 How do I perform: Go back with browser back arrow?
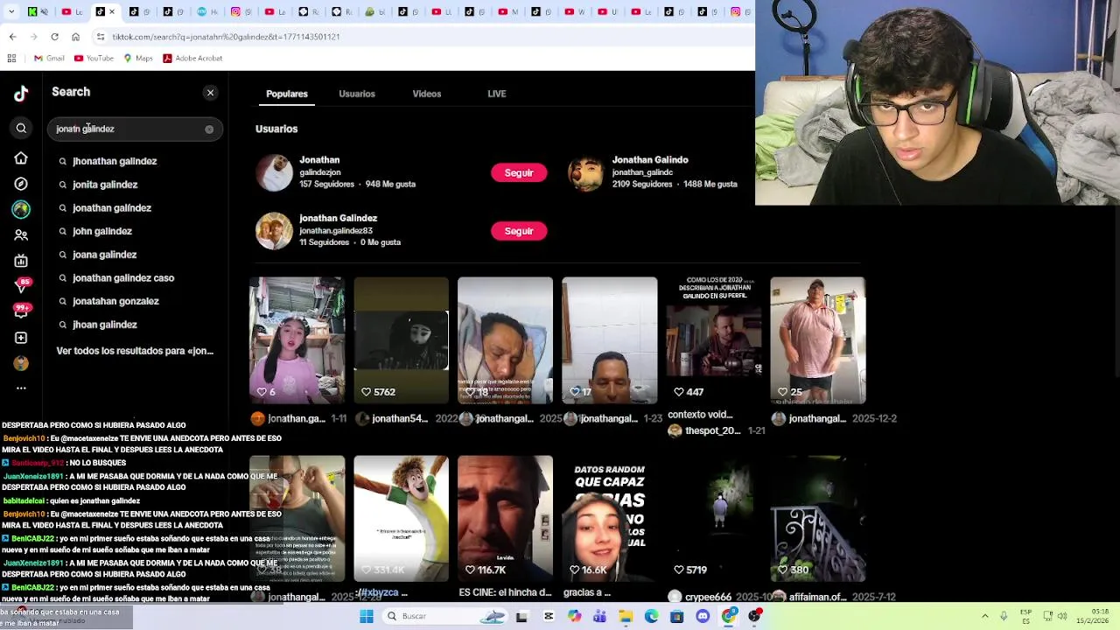[x=12, y=37]
